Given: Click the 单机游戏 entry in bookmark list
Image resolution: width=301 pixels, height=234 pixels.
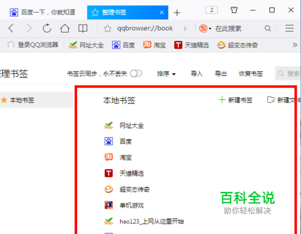Looking at the screenshot, I should click(132, 205).
